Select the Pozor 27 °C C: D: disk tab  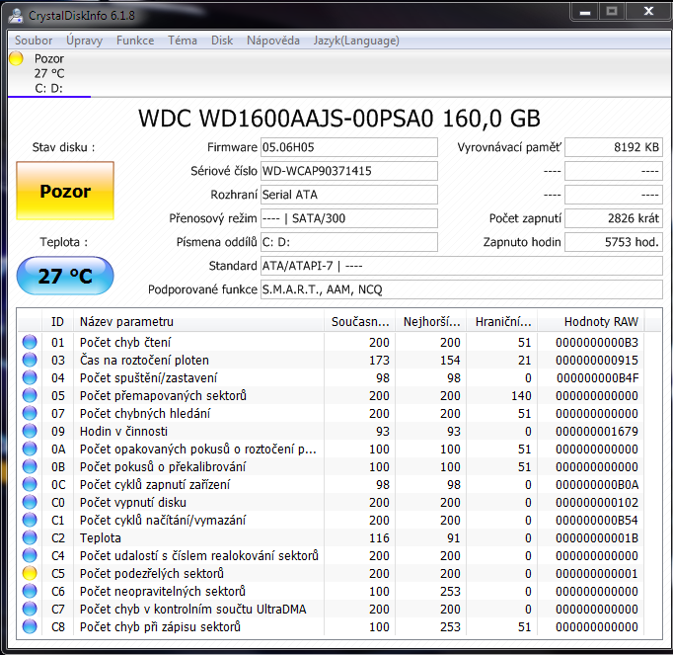click(49, 73)
